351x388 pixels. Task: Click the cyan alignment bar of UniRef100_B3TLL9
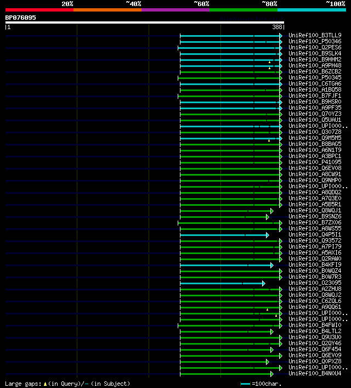click(230, 36)
